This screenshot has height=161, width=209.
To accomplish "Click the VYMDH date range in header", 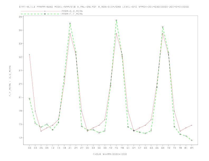I will [164, 7].
